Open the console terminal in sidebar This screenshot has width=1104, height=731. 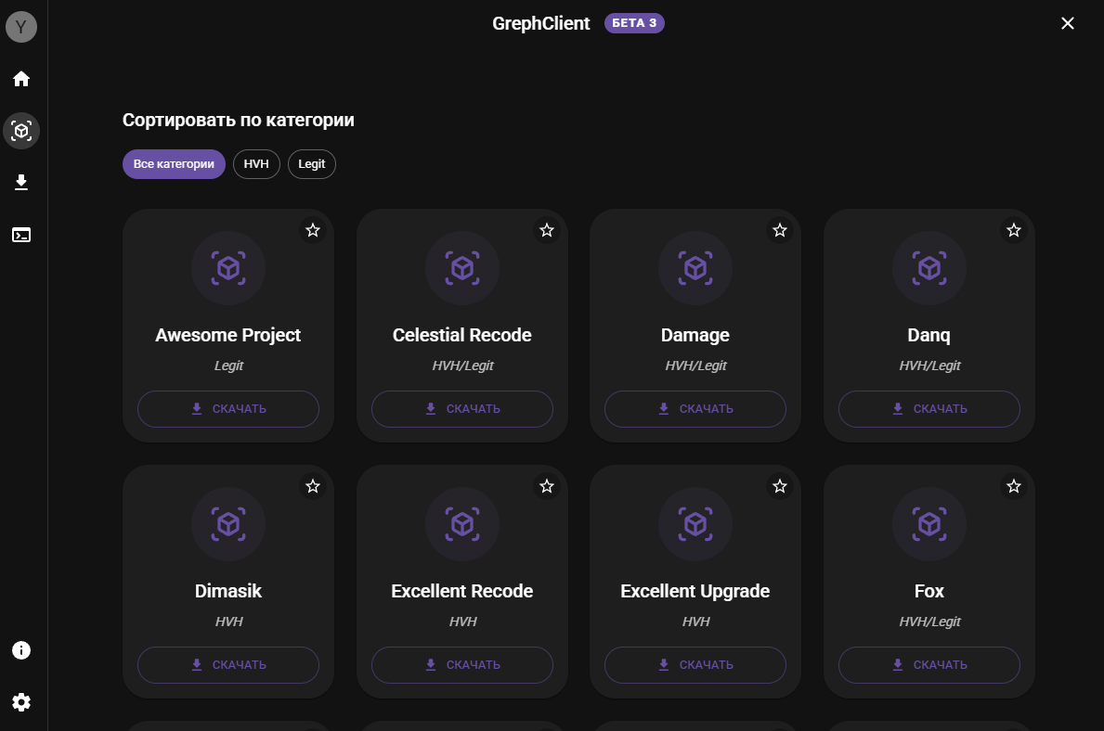coord(21,235)
